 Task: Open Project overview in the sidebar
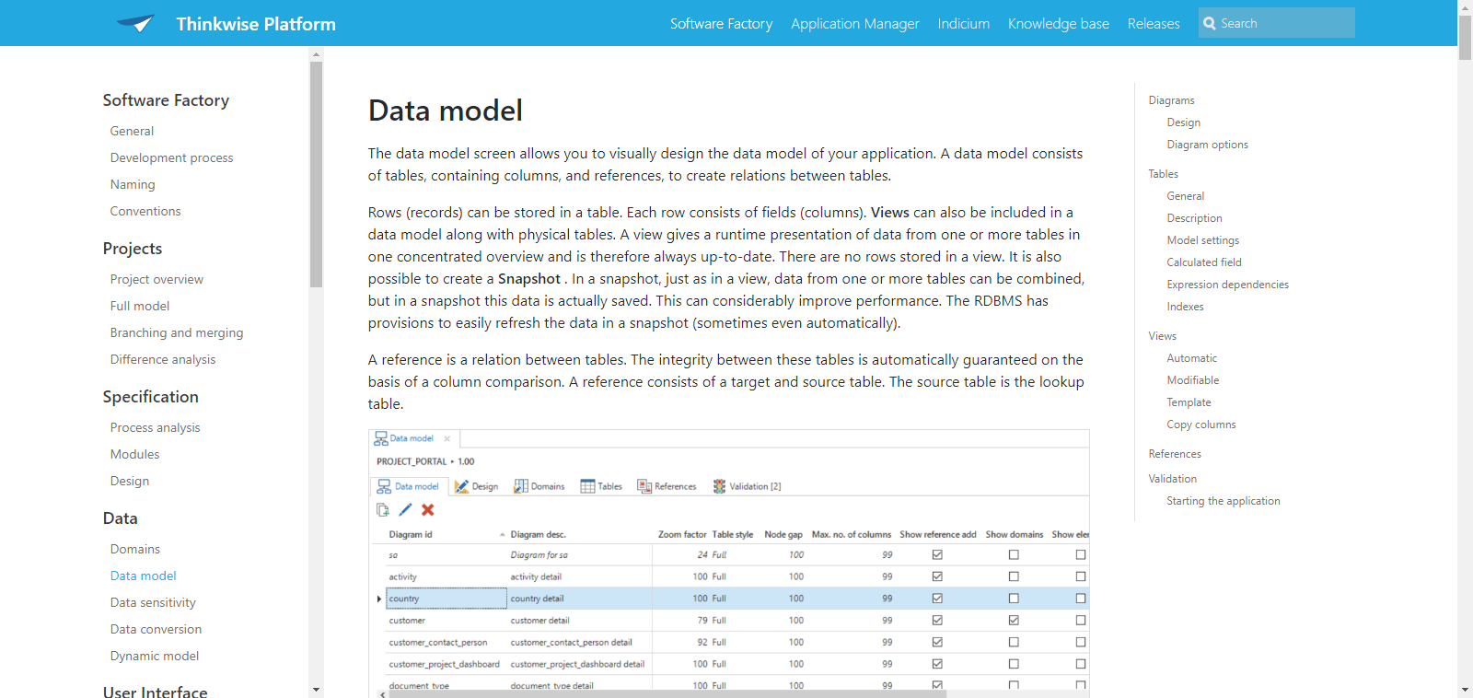point(157,279)
